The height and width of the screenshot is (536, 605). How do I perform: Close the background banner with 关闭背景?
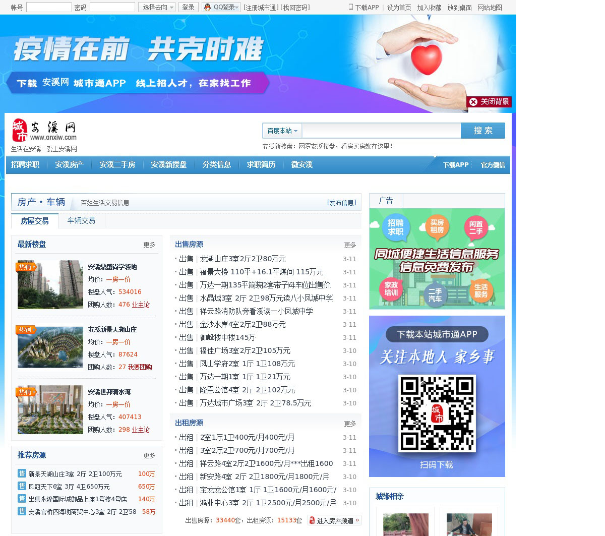coord(489,102)
